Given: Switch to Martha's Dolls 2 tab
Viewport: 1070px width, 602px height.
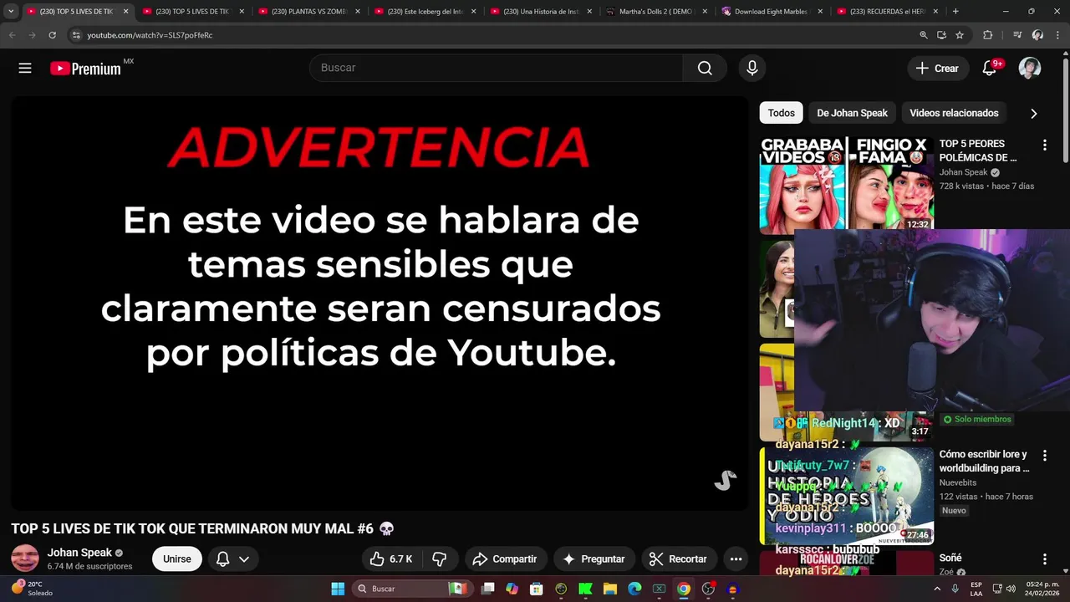Looking at the screenshot, I should pyautogui.click(x=655, y=12).
